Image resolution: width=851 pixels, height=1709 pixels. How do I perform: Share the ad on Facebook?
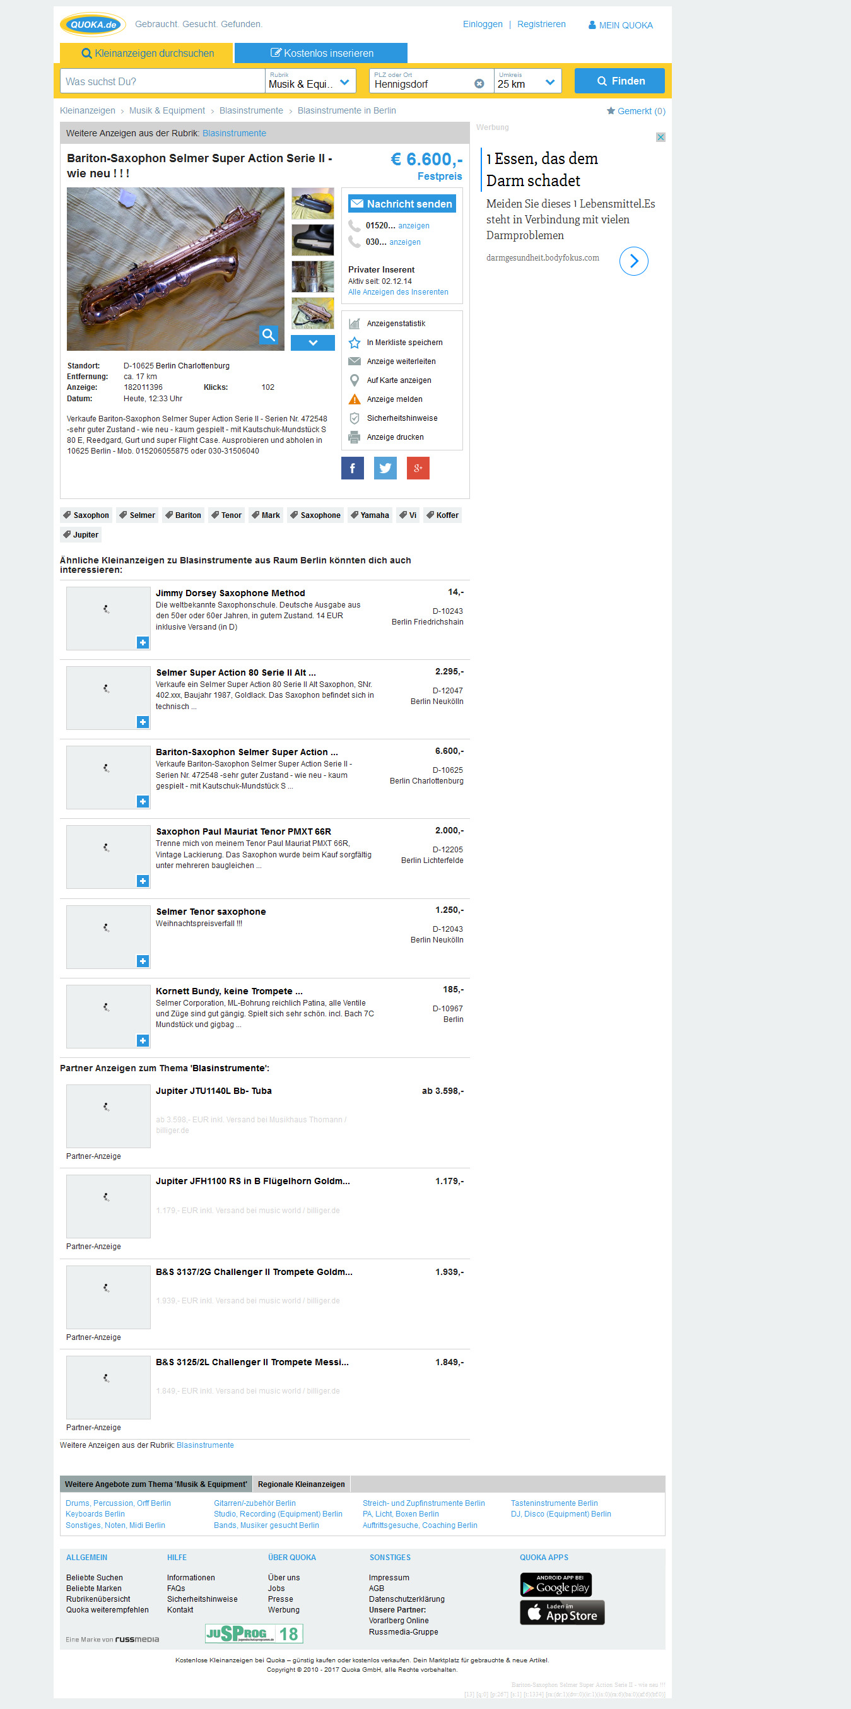coord(352,467)
